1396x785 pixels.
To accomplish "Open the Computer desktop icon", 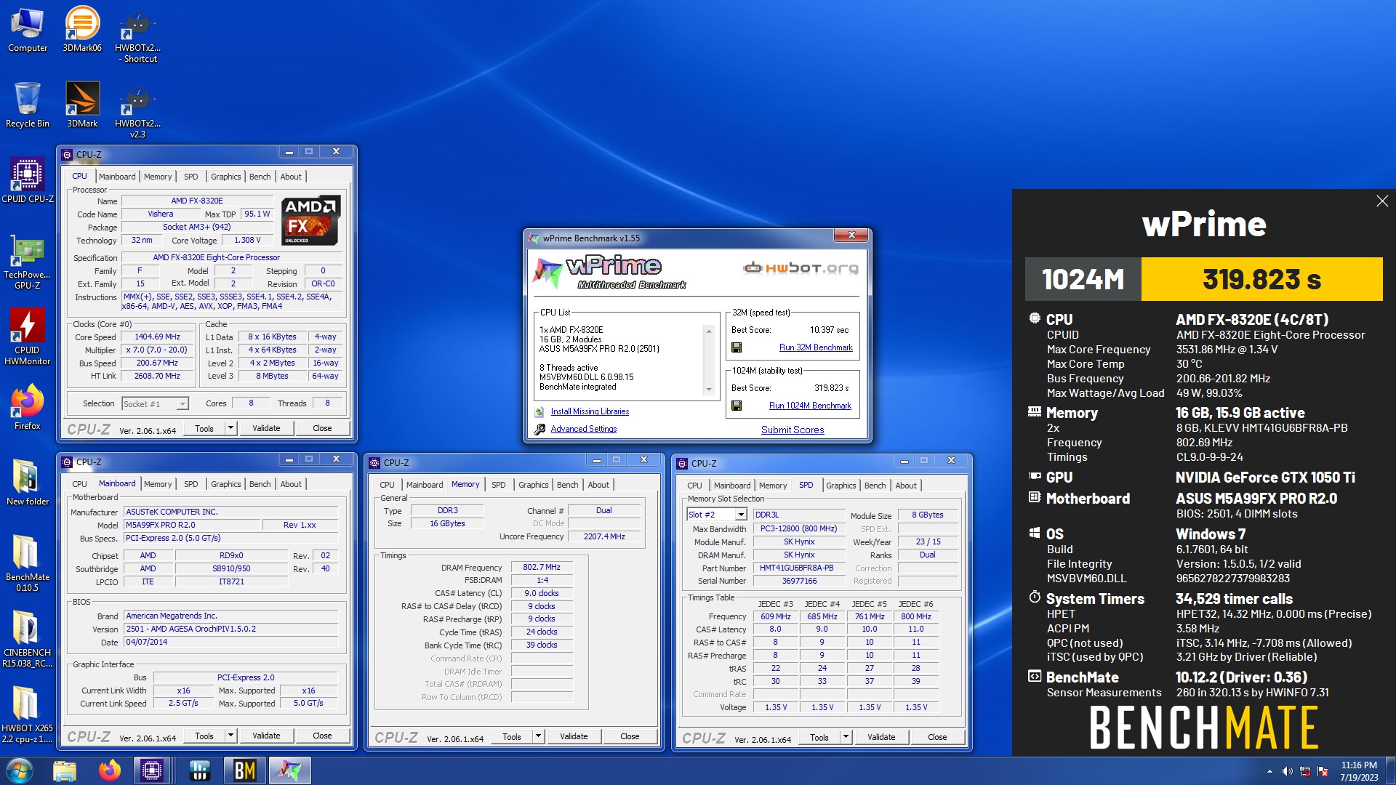I will click(x=28, y=30).
